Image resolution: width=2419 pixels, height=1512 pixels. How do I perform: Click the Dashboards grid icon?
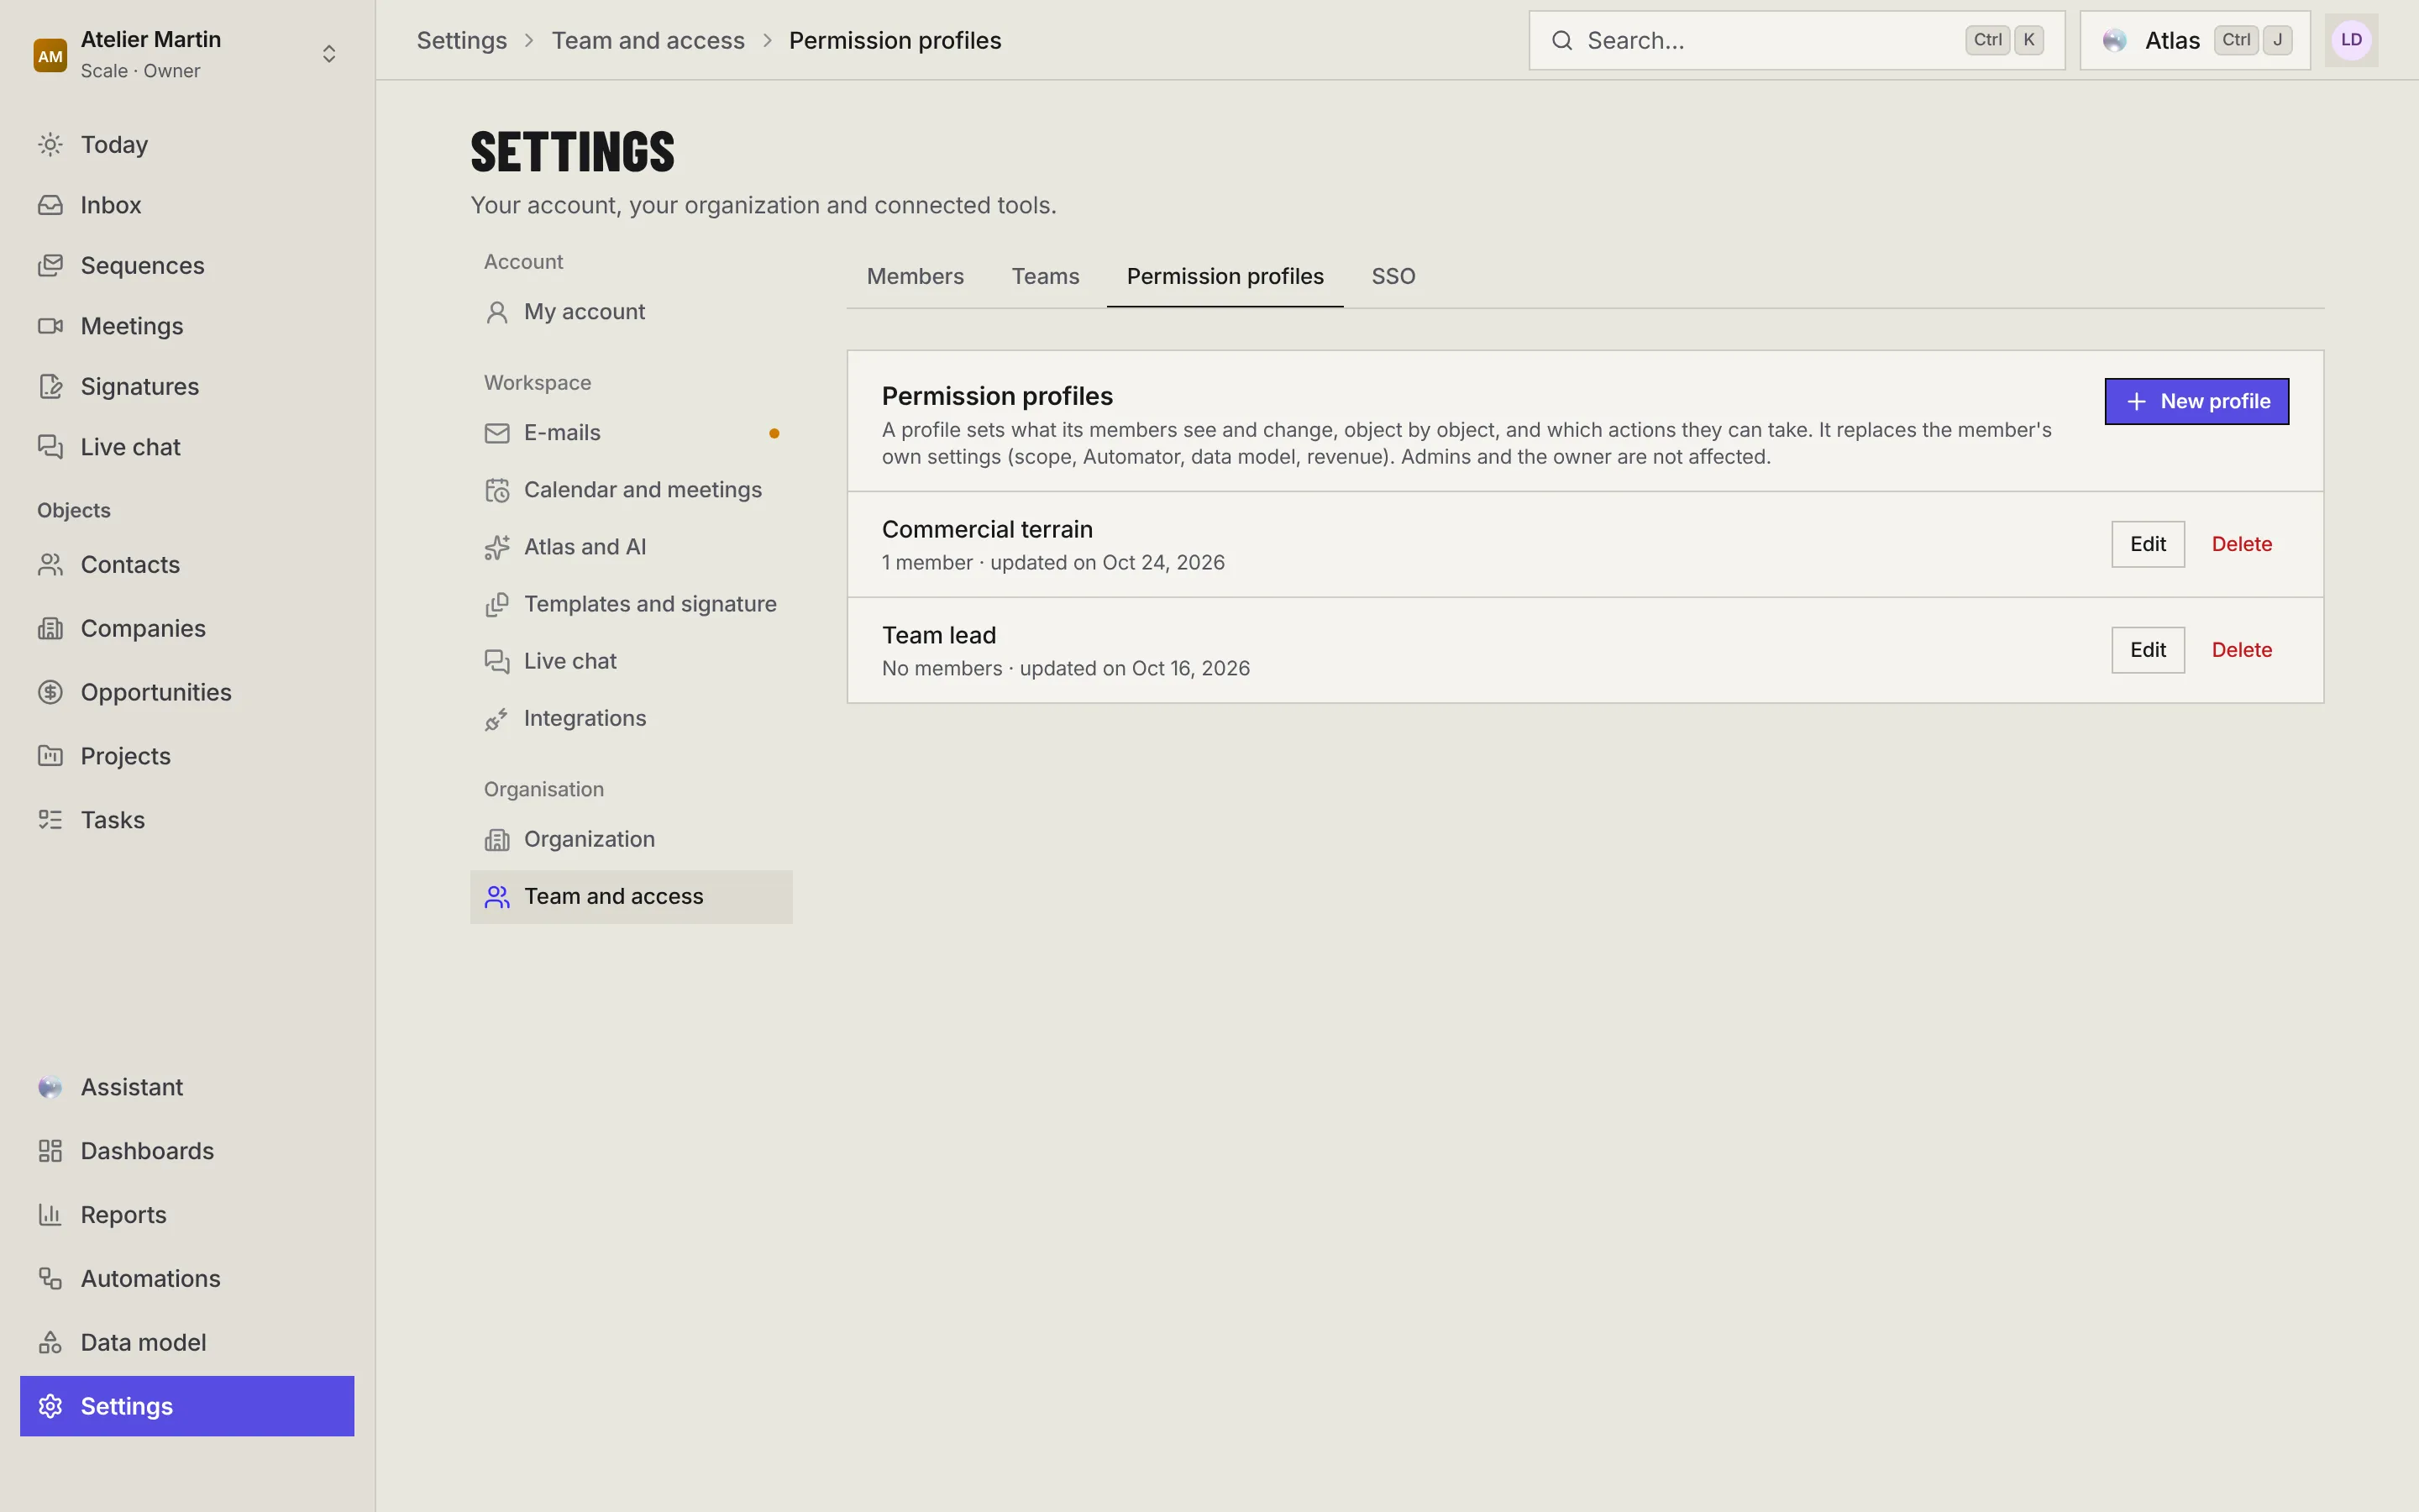pyautogui.click(x=50, y=1151)
